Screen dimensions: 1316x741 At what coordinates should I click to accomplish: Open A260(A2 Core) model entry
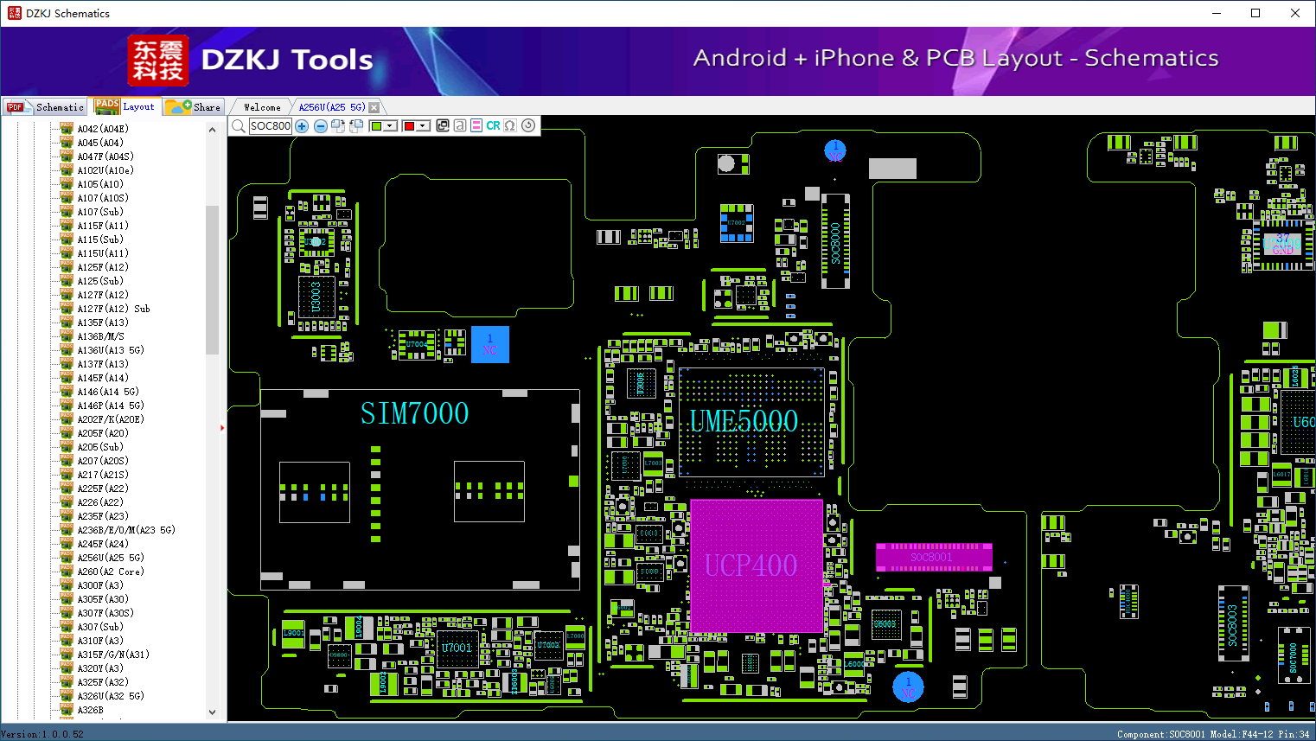pos(111,572)
